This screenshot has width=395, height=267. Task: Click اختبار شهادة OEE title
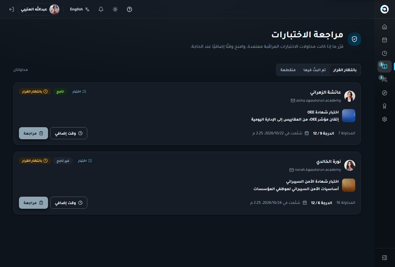click(x=323, y=112)
